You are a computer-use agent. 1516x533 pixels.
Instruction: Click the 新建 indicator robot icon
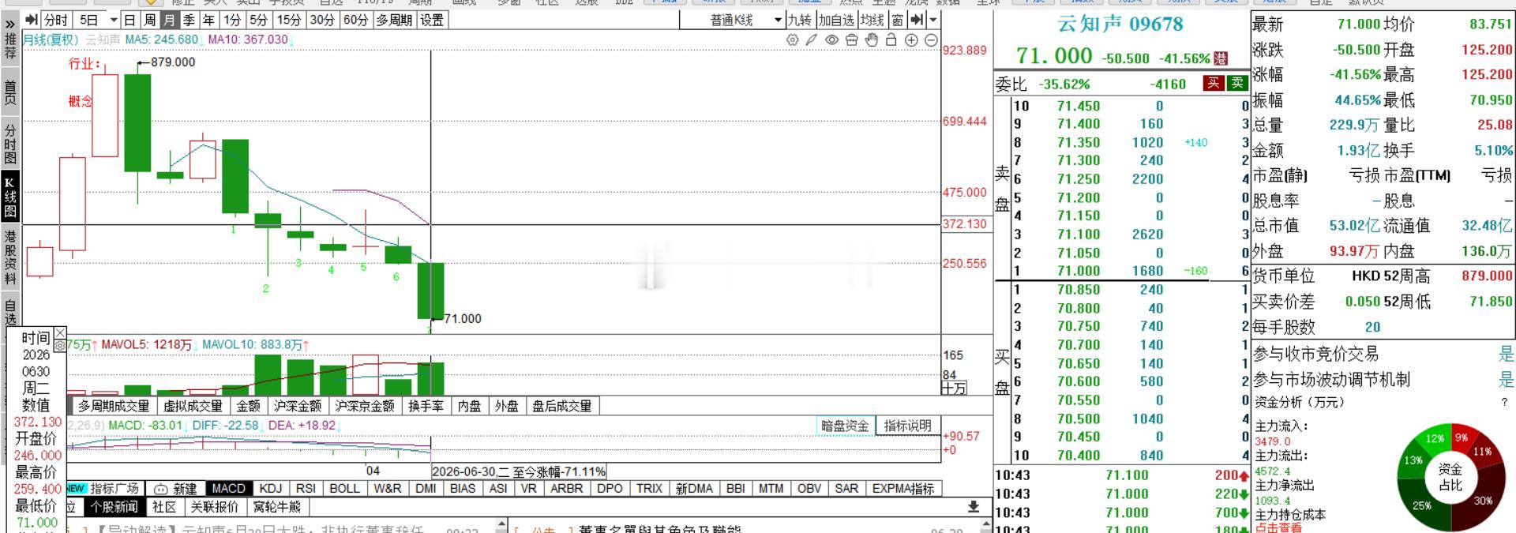(160, 489)
